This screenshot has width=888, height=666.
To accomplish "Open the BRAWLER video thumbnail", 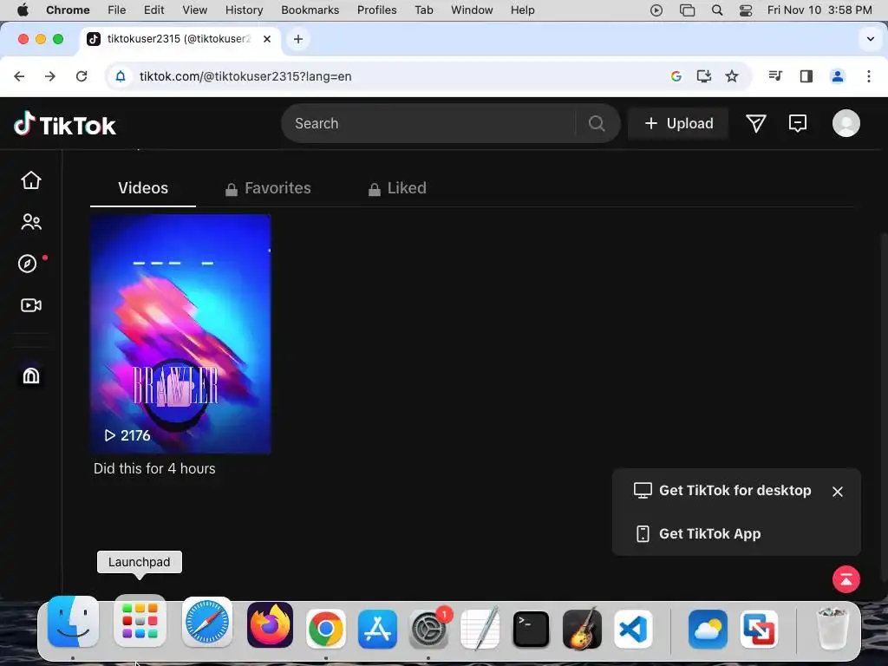I will [x=180, y=334].
